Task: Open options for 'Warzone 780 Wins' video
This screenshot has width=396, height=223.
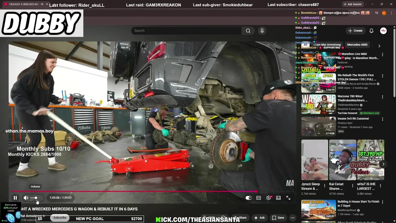Action: tap(383, 97)
